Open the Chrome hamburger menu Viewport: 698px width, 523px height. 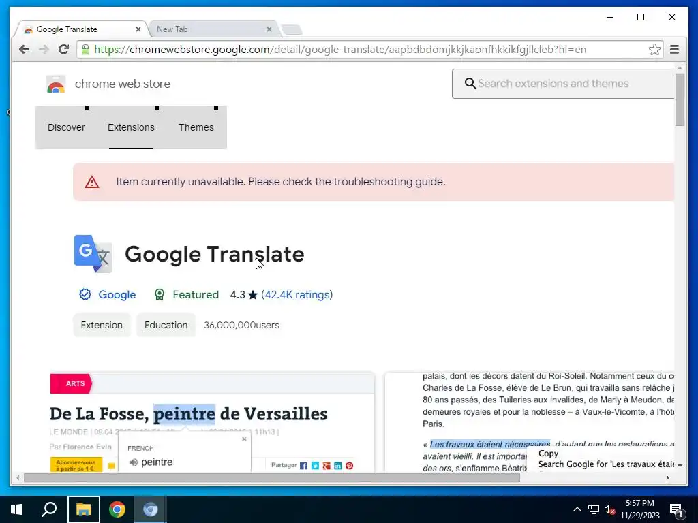point(674,49)
